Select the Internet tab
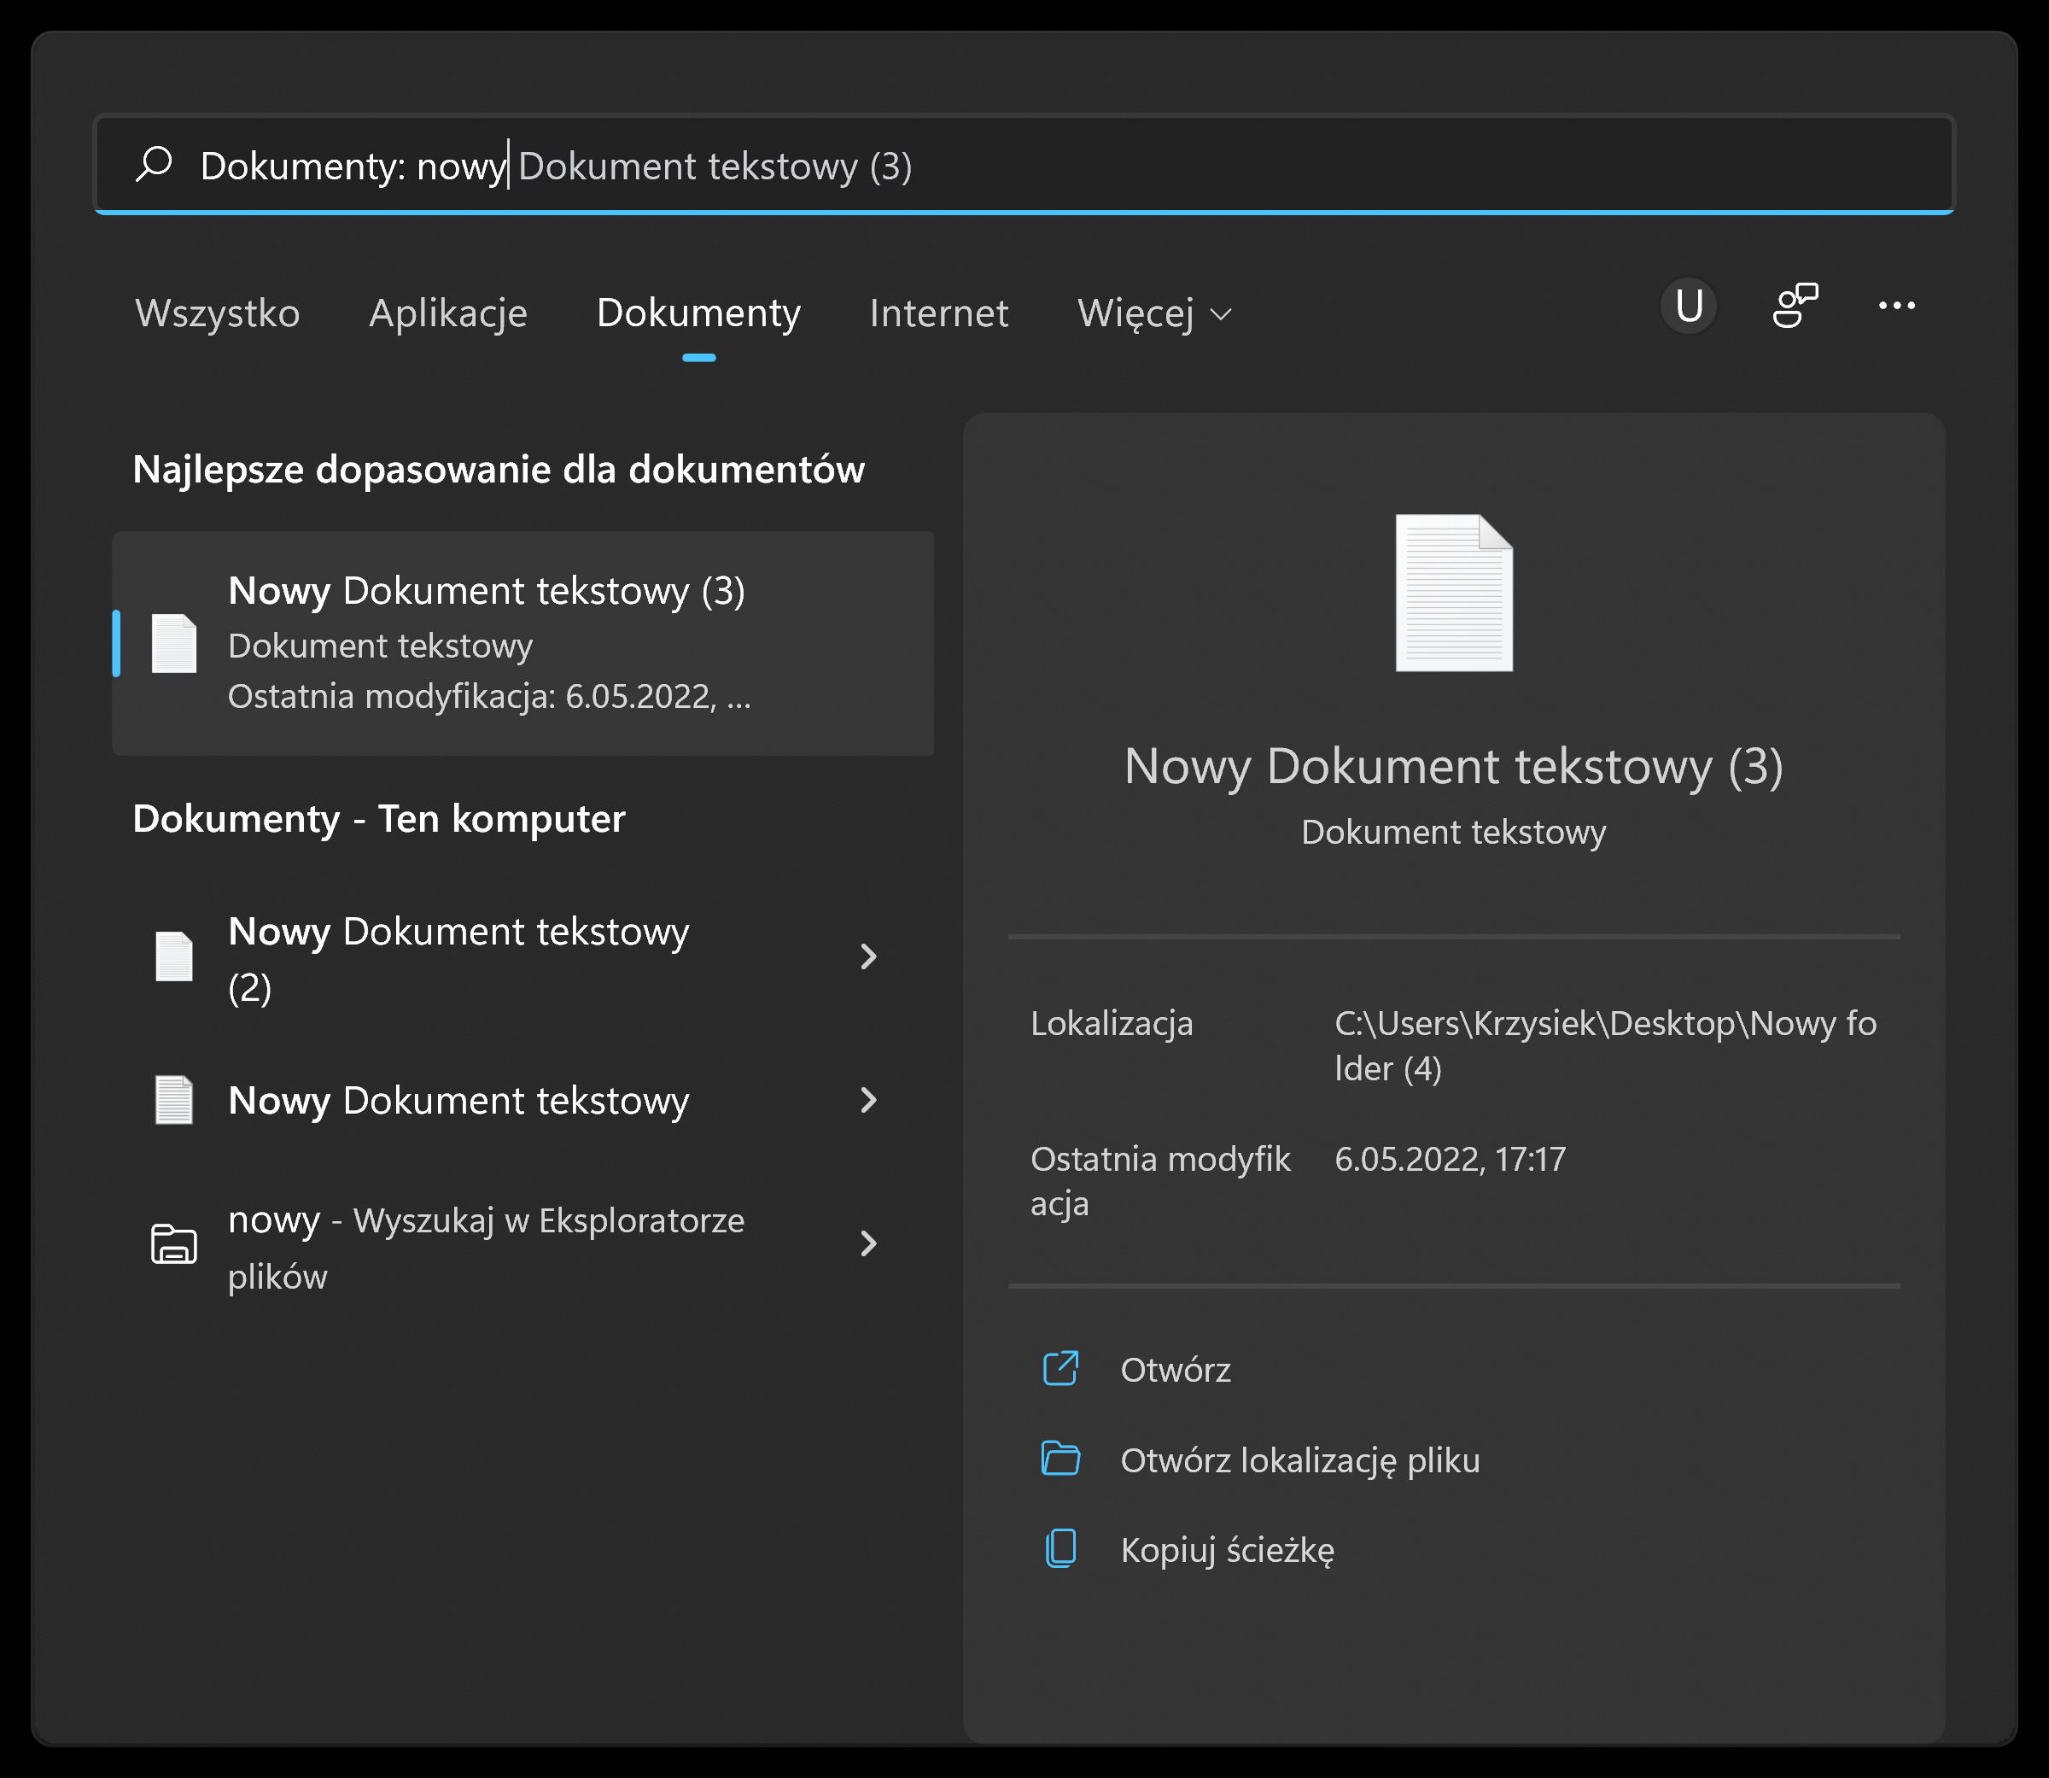The image size is (2049, 1778). (x=938, y=313)
